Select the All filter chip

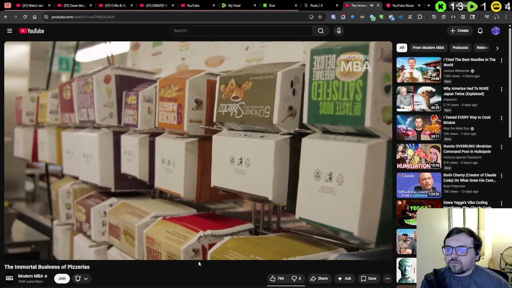pyautogui.click(x=402, y=48)
